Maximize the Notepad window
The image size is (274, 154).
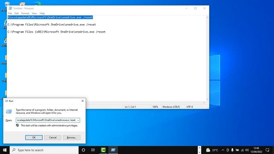[195, 8]
